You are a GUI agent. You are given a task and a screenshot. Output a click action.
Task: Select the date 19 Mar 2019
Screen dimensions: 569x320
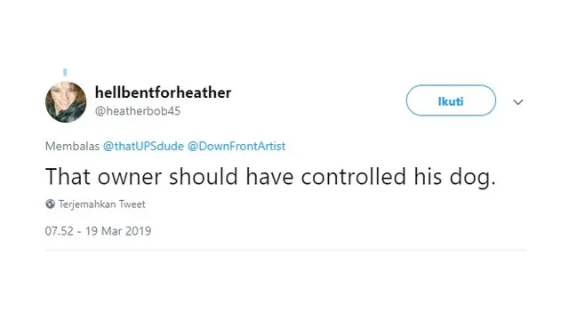118,231
